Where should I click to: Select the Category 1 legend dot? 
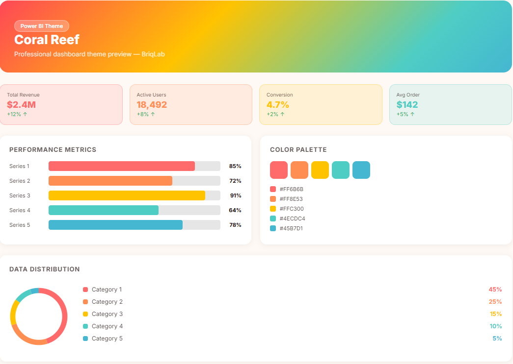click(x=85, y=290)
